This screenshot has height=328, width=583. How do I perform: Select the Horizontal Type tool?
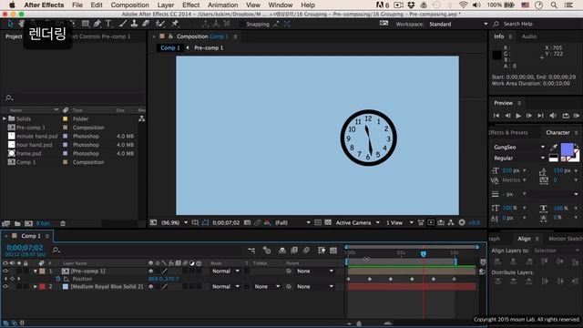coord(108,24)
